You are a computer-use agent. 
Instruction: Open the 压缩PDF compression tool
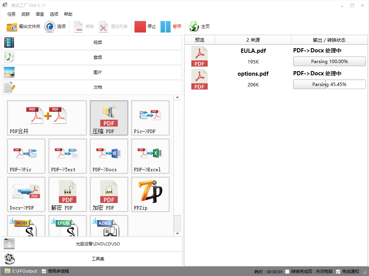click(108, 118)
